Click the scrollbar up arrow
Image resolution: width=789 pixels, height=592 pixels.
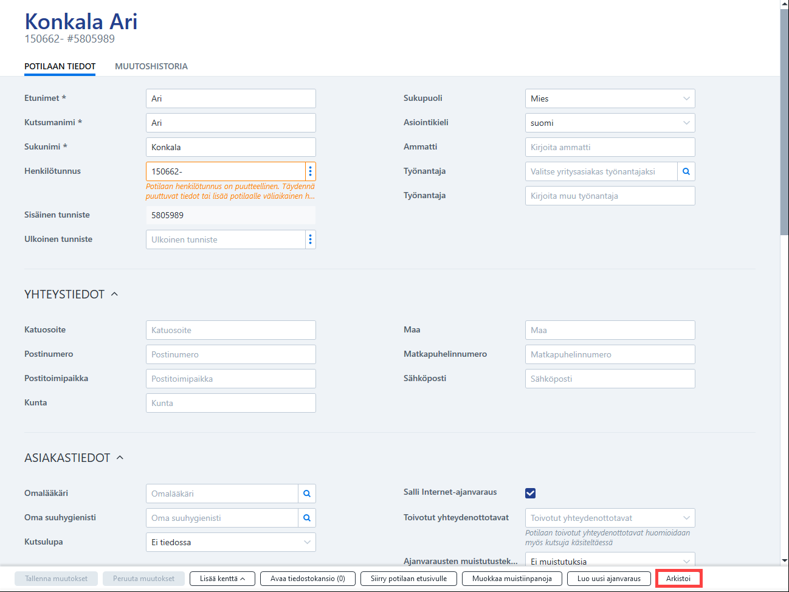pyautogui.click(x=784, y=4)
